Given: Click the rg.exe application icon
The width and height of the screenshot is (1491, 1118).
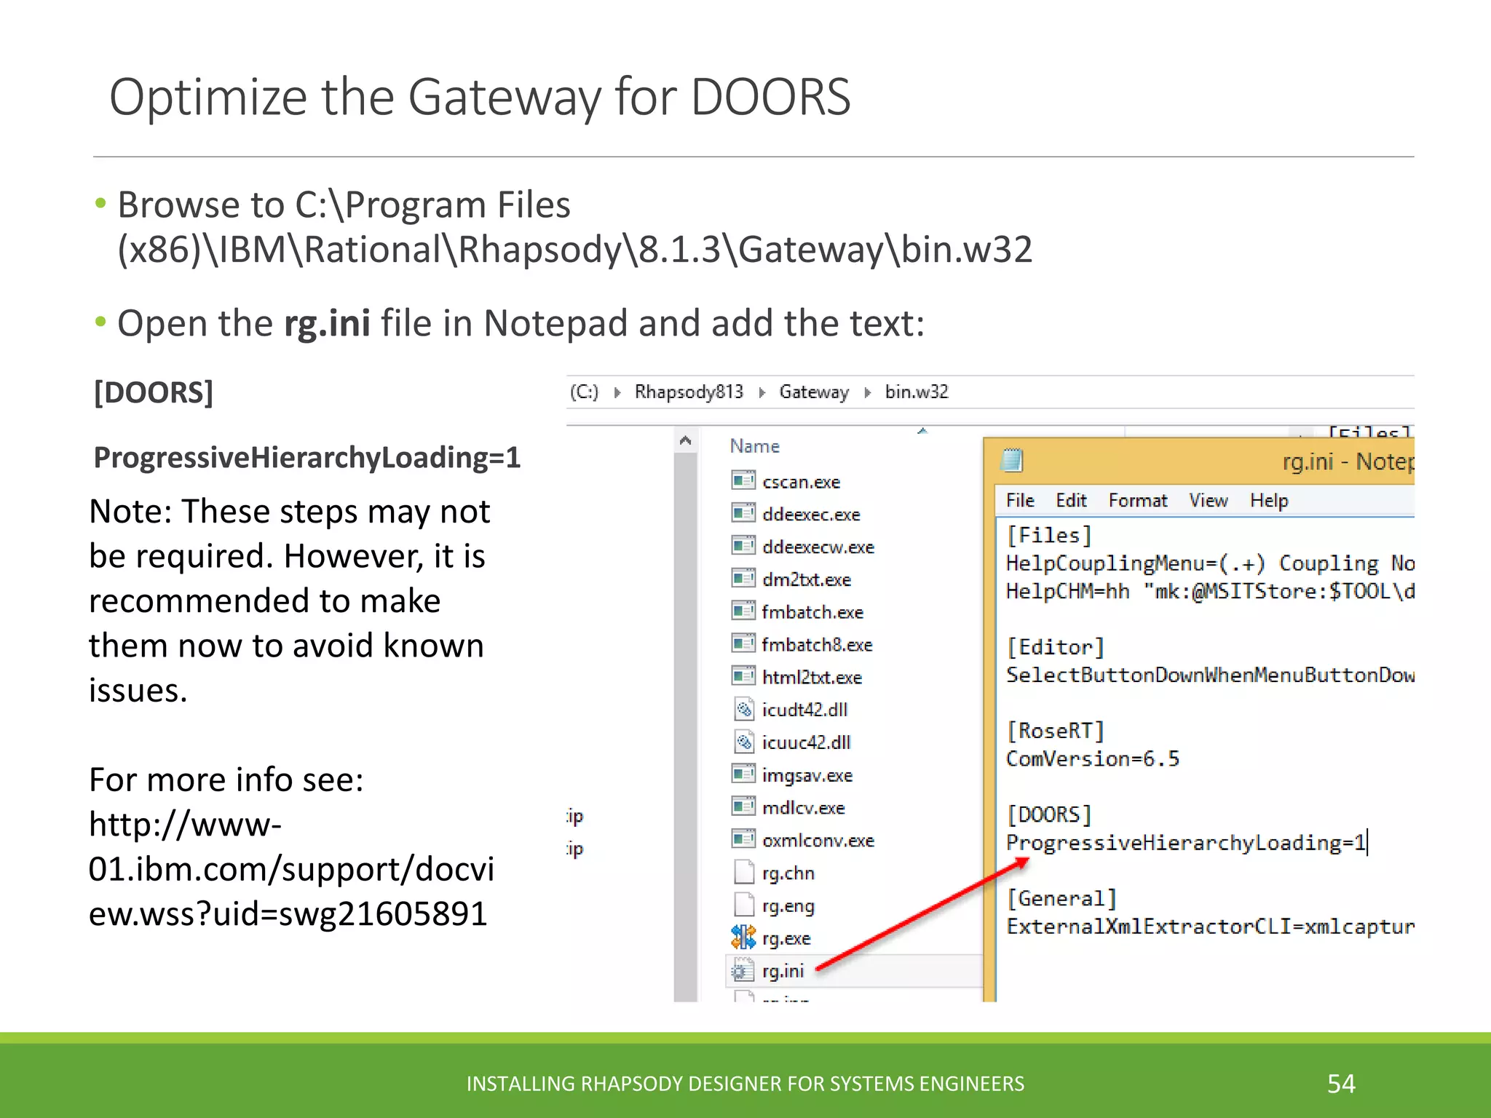Looking at the screenshot, I should pos(743,937).
